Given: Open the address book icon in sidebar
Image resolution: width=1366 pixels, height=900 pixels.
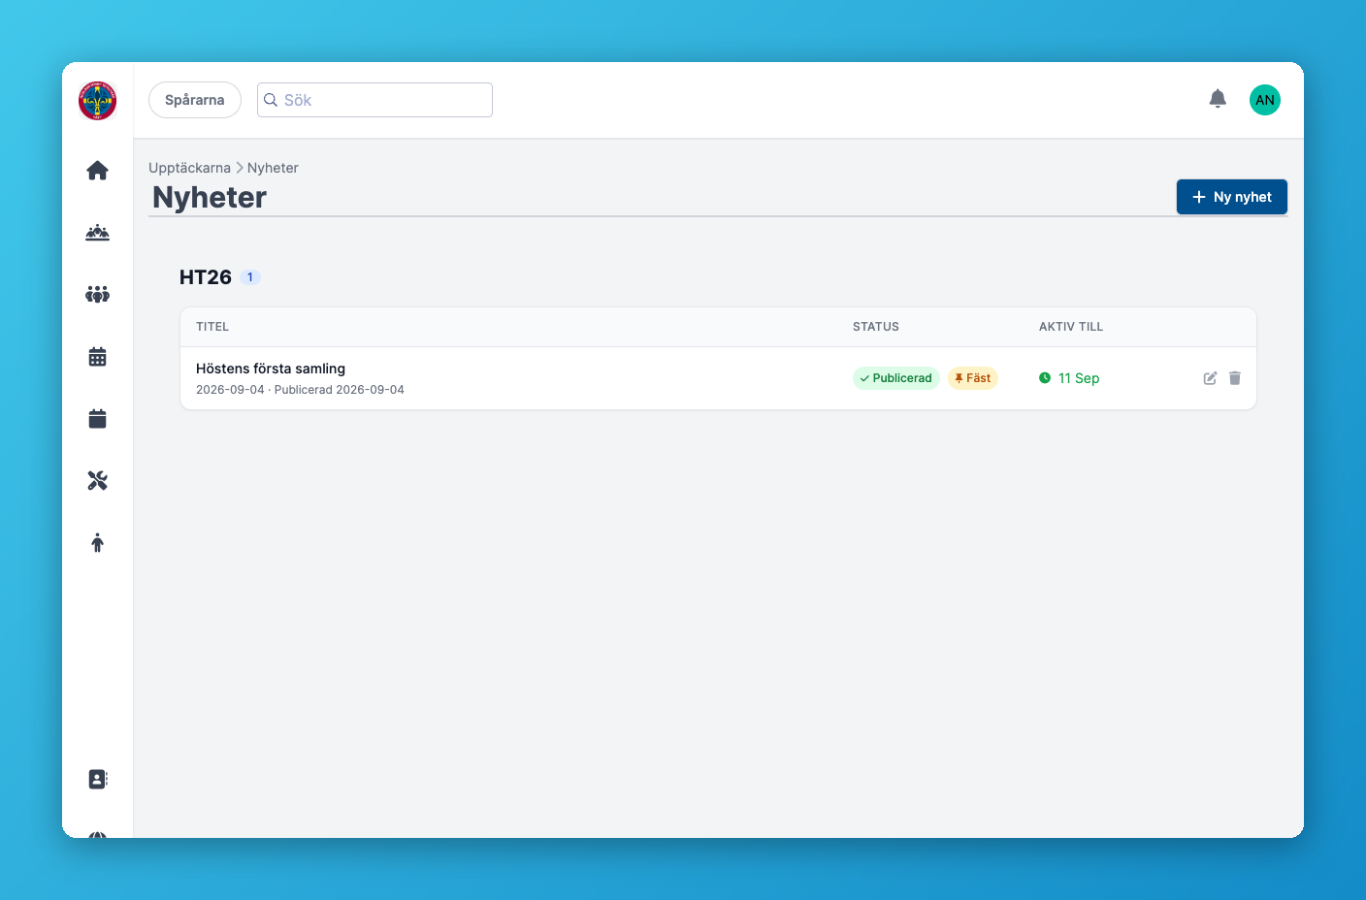Looking at the screenshot, I should (x=97, y=780).
